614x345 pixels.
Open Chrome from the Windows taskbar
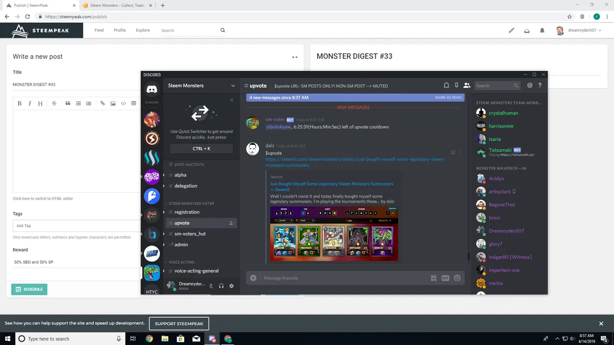[149, 339]
